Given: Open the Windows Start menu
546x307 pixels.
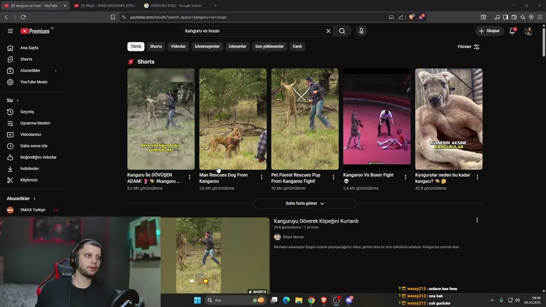Looking at the screenshot, I should pyautogui.click(x=197, y=300).
